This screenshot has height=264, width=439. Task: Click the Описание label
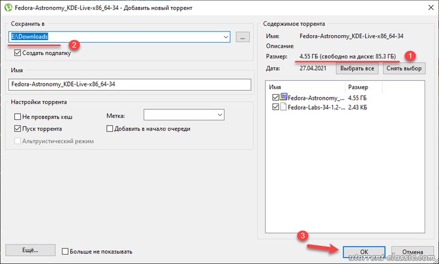tap(280, 46)
